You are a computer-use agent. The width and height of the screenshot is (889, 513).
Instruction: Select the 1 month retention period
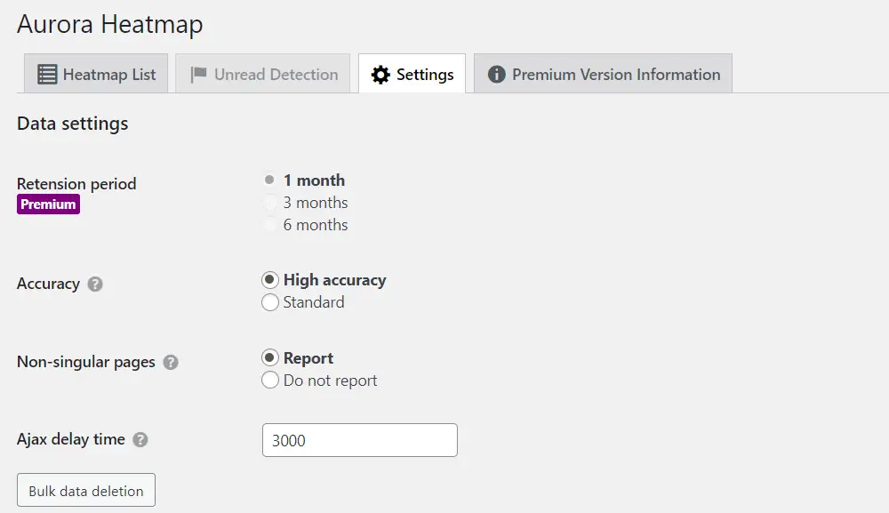(x=270, y=180)
